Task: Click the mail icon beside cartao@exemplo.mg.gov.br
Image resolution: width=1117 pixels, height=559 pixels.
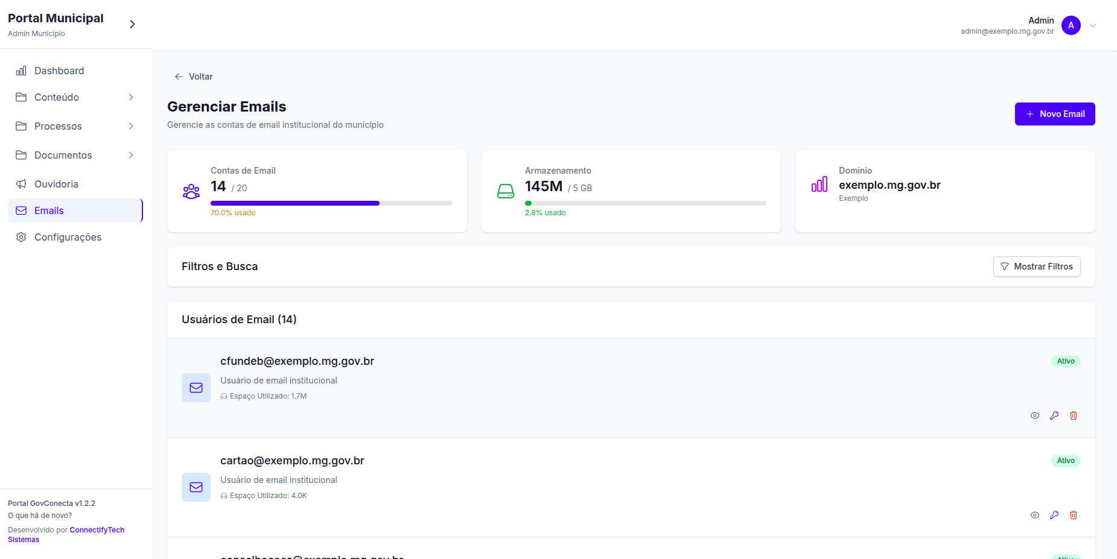Action: tap(196, 487)
